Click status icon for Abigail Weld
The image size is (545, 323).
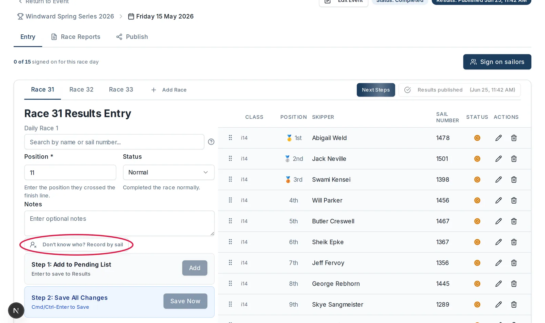(477, 138)
